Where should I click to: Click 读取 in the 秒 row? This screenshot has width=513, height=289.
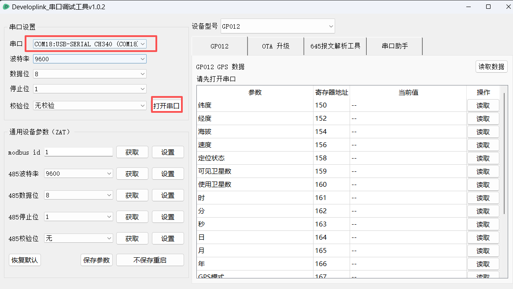[x=483, y=225]
